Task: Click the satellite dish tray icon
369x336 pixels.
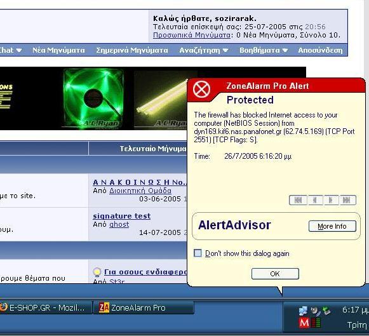Action: tap(316, 311)
